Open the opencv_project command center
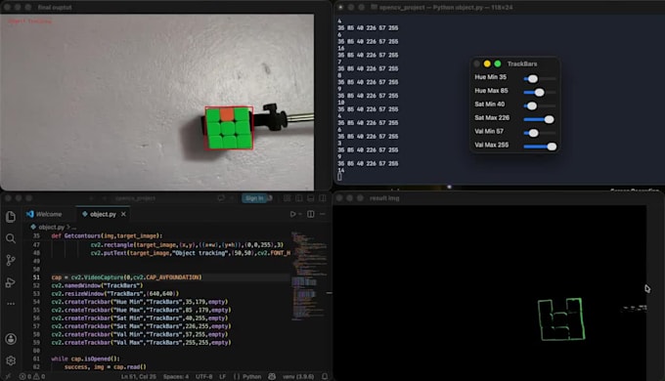The width and height of the screenshot is (665, 381). tap(135, 198)
